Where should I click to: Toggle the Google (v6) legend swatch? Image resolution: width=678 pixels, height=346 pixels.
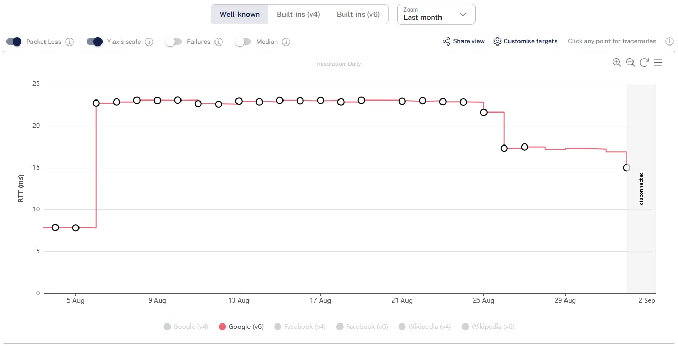point(222,327)
